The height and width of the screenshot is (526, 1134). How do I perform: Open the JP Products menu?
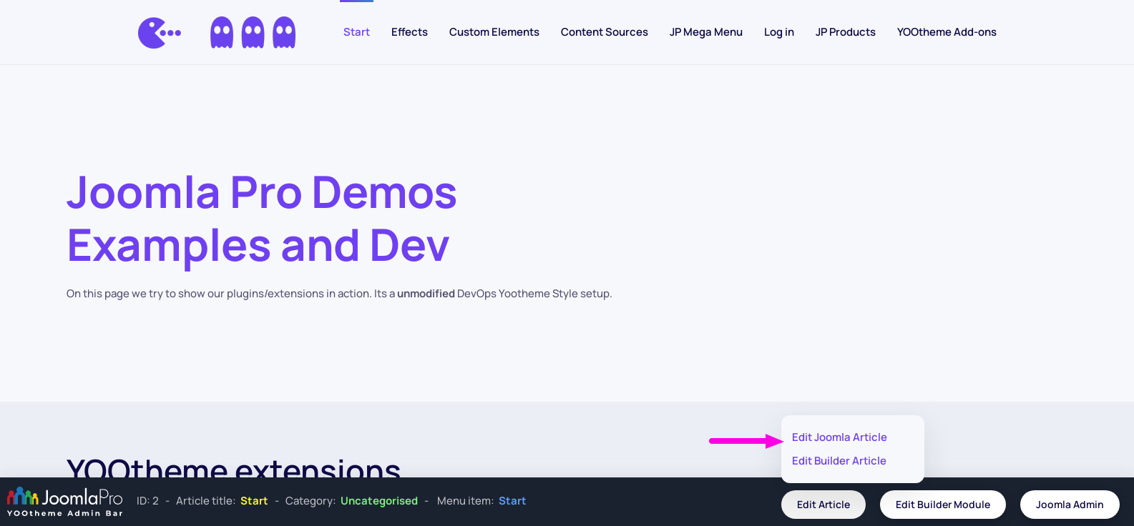tap(846, 32)
